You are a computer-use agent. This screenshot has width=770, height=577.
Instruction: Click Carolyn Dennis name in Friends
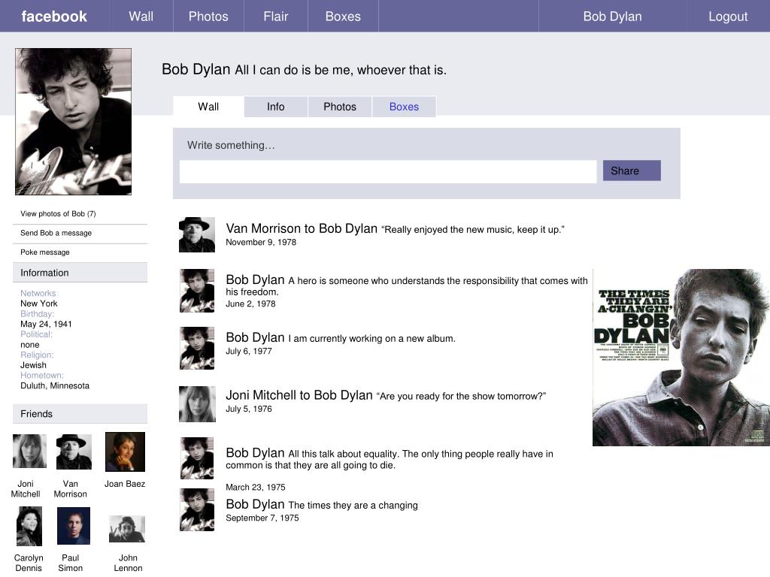click(29, 563)
